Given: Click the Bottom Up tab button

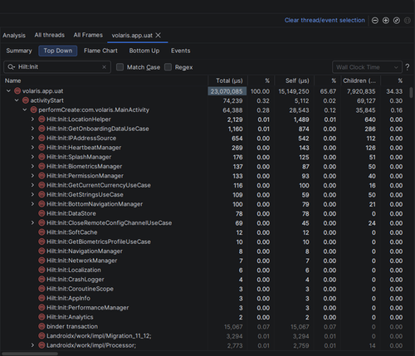Looking at the screenshot, I should (x=144, y=51).
